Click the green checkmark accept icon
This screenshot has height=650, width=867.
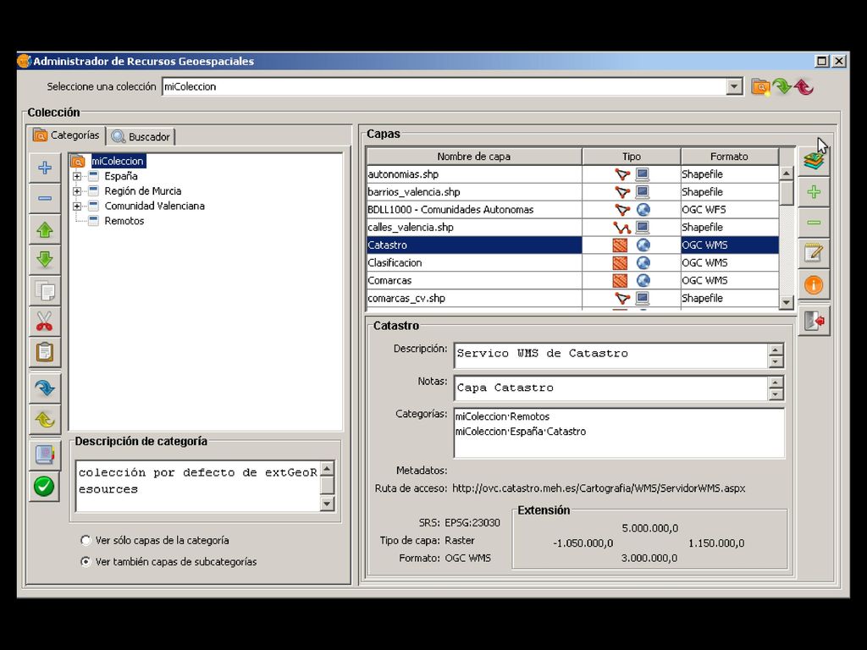click(45, 486)
